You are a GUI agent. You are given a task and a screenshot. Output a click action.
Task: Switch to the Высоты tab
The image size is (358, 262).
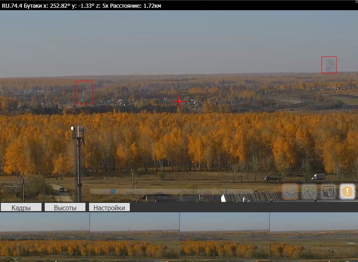pyautogui.click(x=65, y=207)
